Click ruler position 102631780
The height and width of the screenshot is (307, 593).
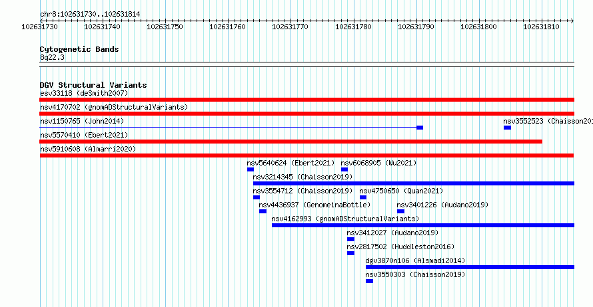(x=354, y=27)
